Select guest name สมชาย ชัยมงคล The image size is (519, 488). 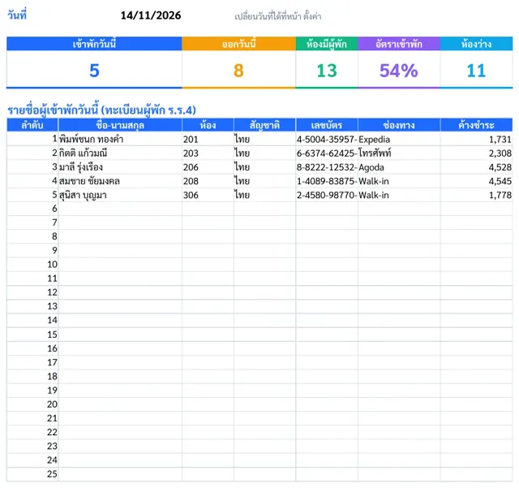pyautogui.click(x=120, y=181)
